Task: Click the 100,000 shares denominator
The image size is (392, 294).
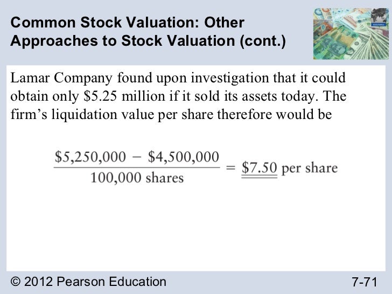Action: 137,178
